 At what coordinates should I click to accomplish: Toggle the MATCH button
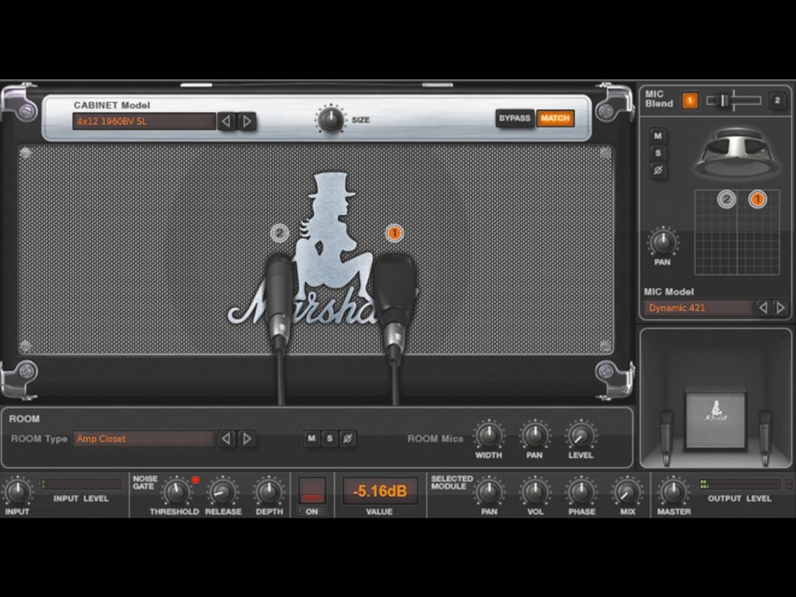click(555, 119)
